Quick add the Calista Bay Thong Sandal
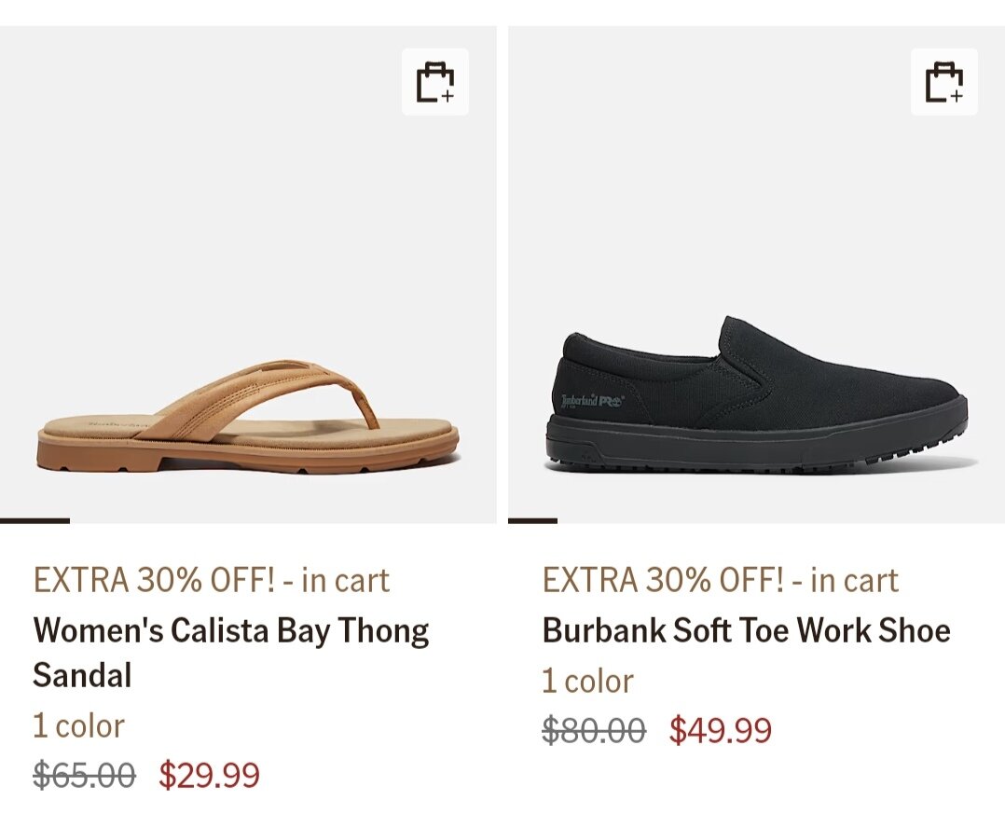The width and height of the screenshot is (1005, 814). [434, 82]
